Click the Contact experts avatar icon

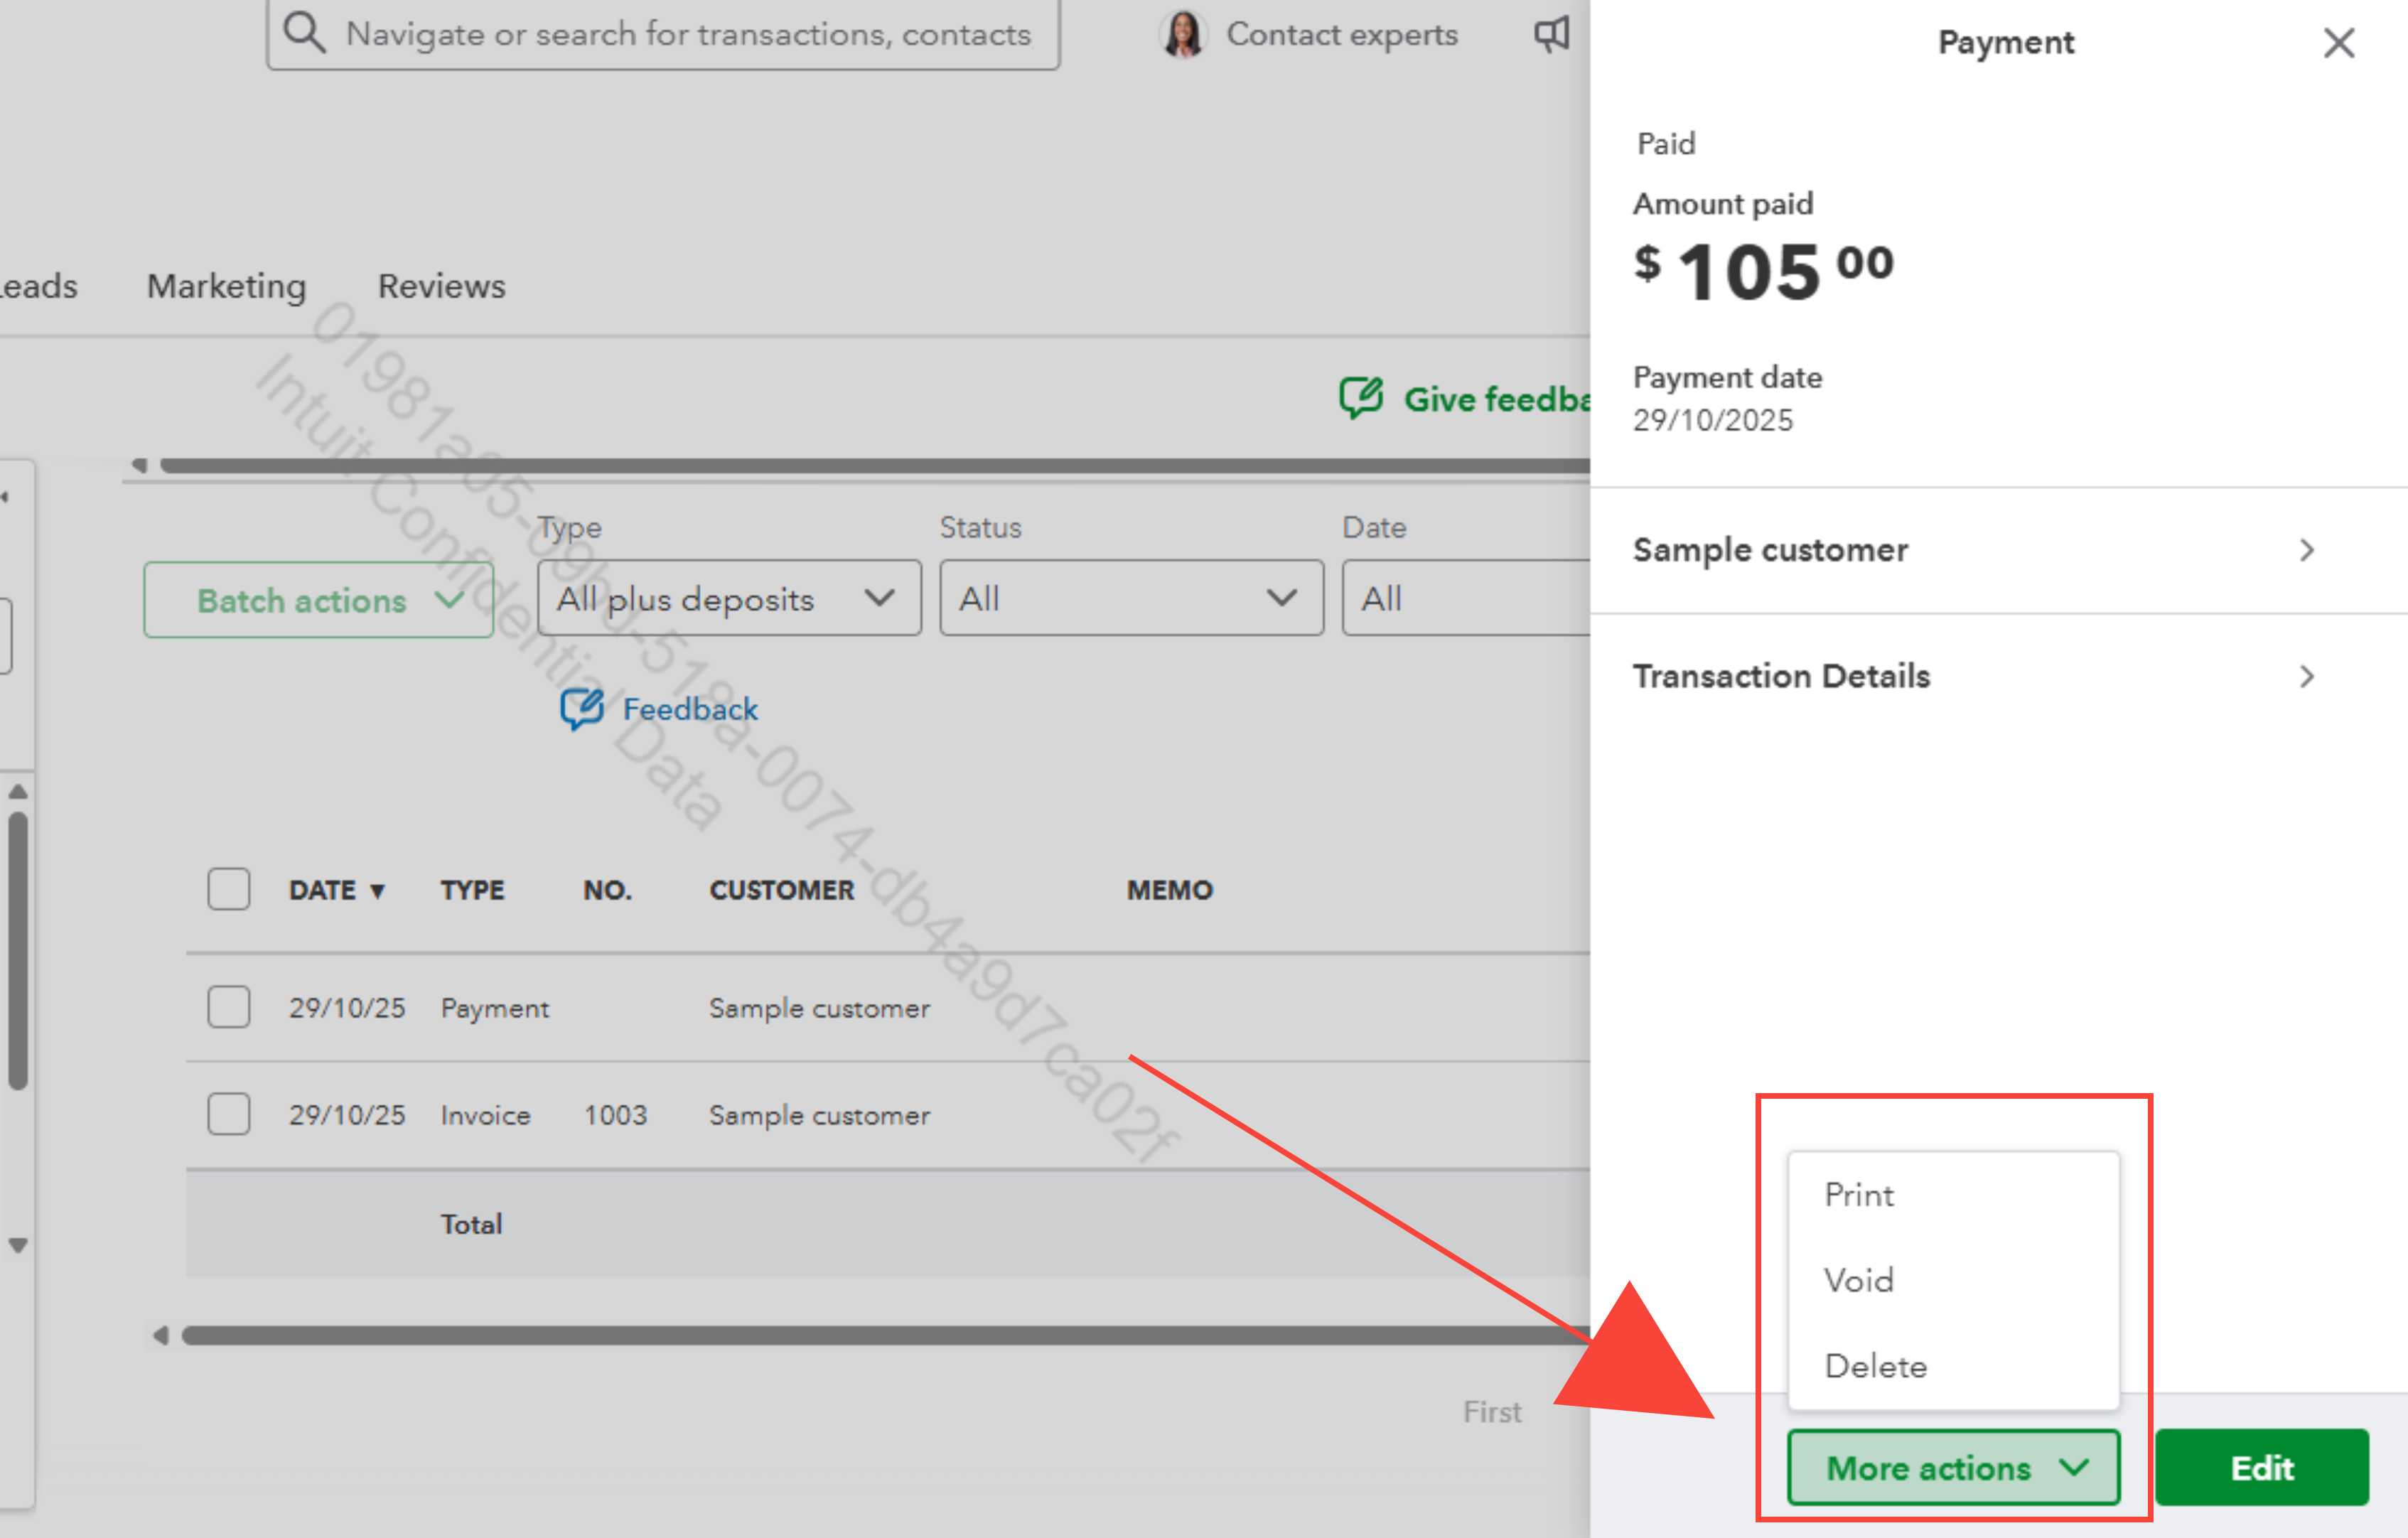pyautogui.click(x=1183, y=34)
